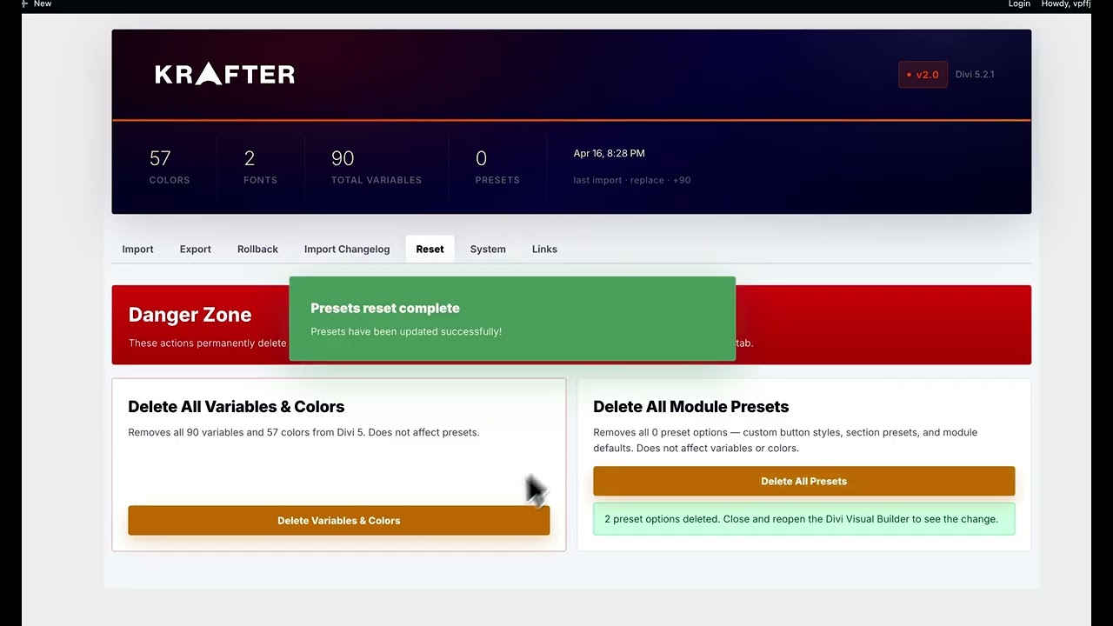Switch to the Export tab

pyautogui.click(x=196, y=249)
